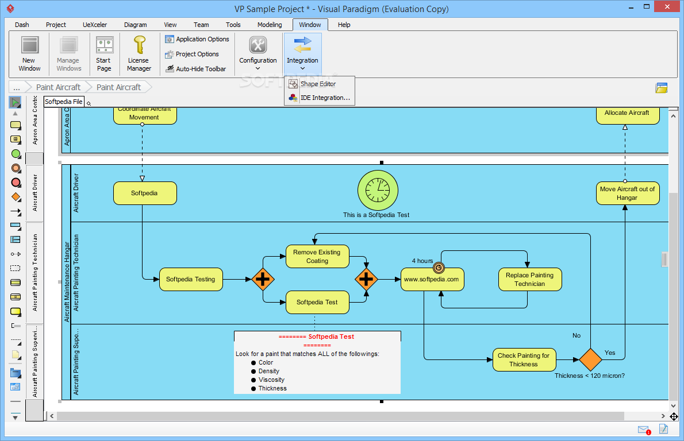Select the Lane tool in palette
Screen dimensions: 684x441
(x=16, y=239)
